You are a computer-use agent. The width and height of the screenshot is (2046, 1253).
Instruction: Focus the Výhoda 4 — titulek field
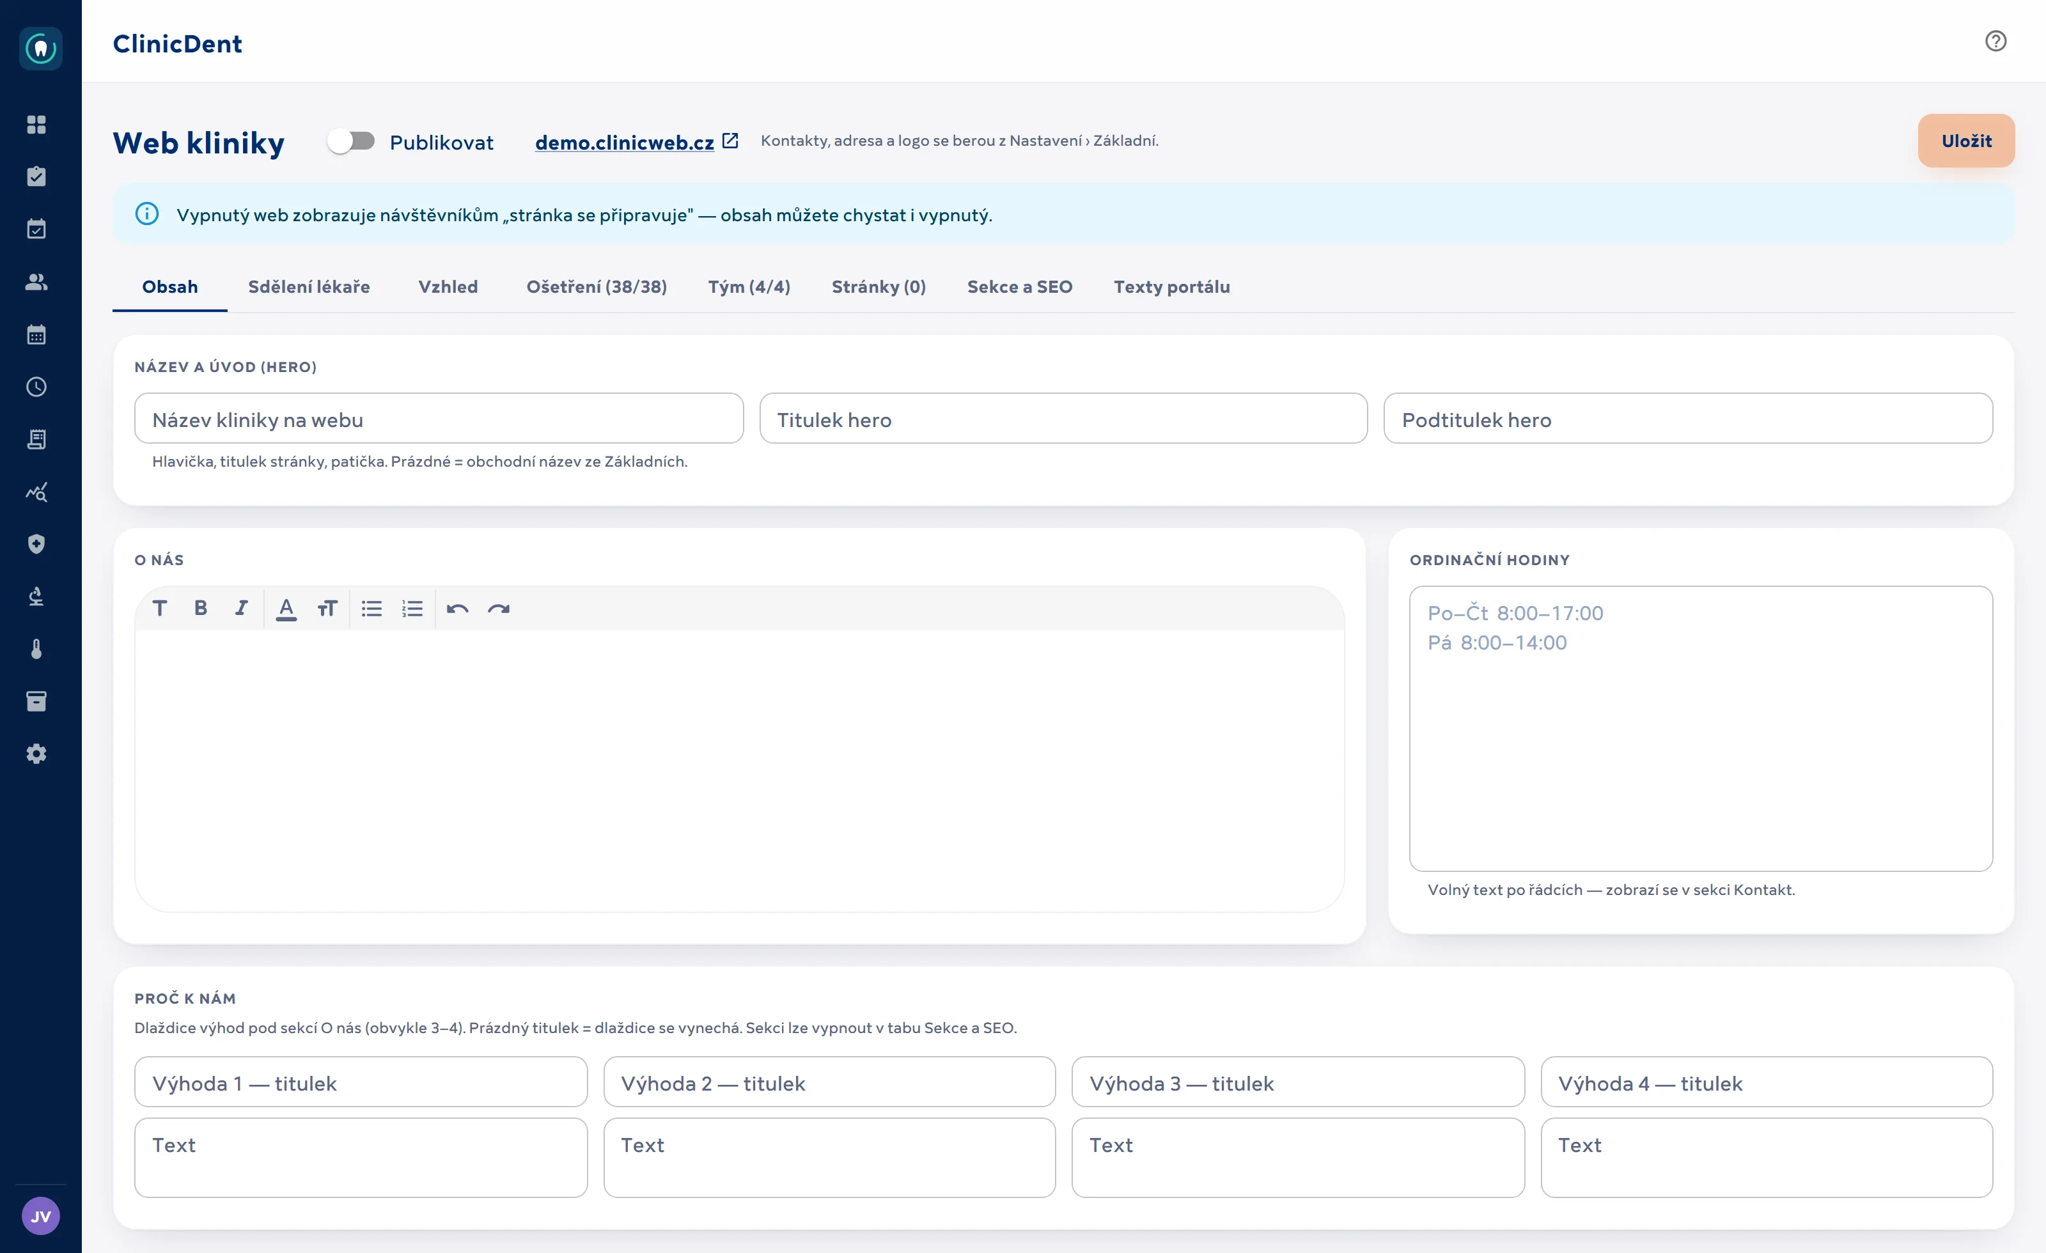1766,1082
